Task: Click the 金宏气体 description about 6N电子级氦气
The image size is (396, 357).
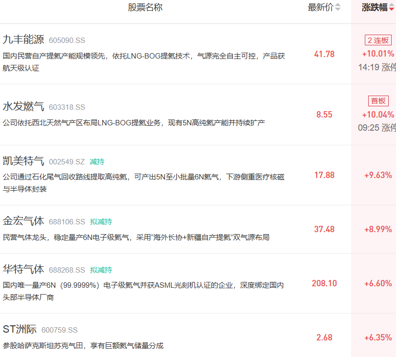Action: click(136, 238)
